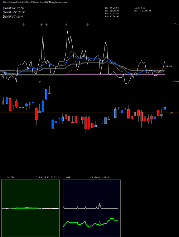Screen dimensions: 179x237
Task: Click the white DOW MT legend swatch
Action: click(x=4, y=13)
